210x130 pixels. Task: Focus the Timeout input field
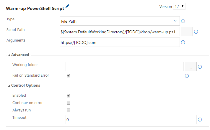click(x=131, y=120)
